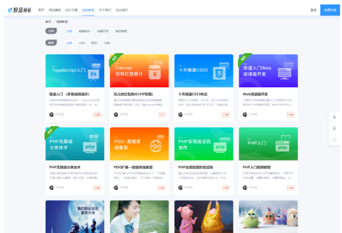Open 后台演示 in the top navigation
Image resolution: width=342 pixels, height=233 pixels.
point(122,10)
